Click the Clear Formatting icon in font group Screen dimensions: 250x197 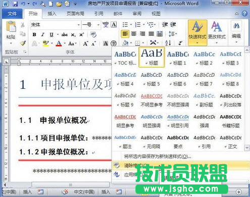(93, 35)
